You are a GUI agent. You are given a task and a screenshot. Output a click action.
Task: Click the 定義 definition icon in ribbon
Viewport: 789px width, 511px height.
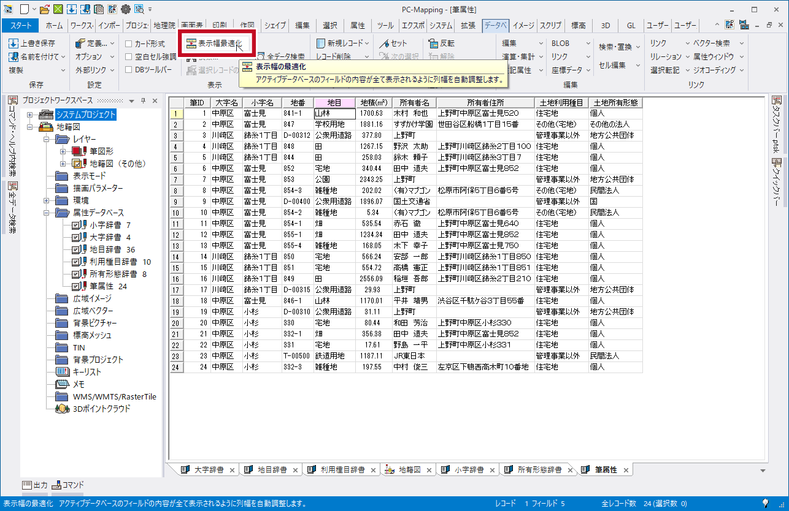point(80,44)
